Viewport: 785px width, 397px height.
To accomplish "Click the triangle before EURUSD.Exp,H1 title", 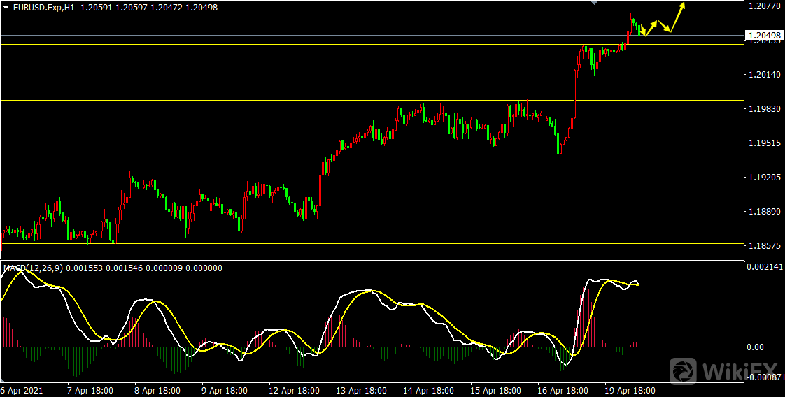I will (6, 7).
